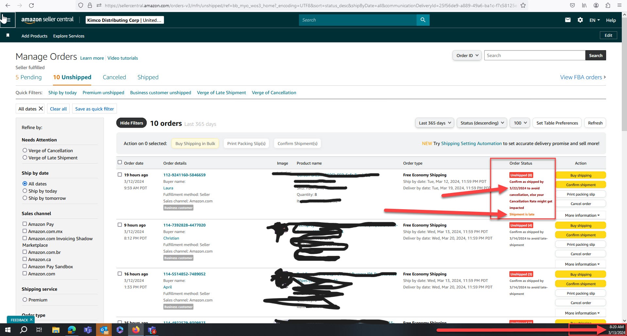Bookmark this page with star icon

coord(523,5)
